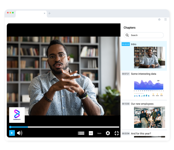Bookmark page with the star icon
Viewport: 174px width, 150px height.
pyautogui.click(x=159, y=20)
